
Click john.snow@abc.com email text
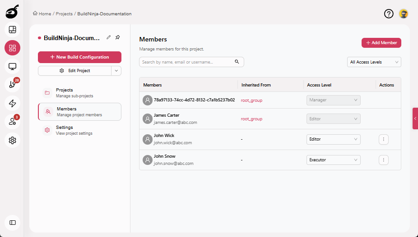click(x=173, y=163)
